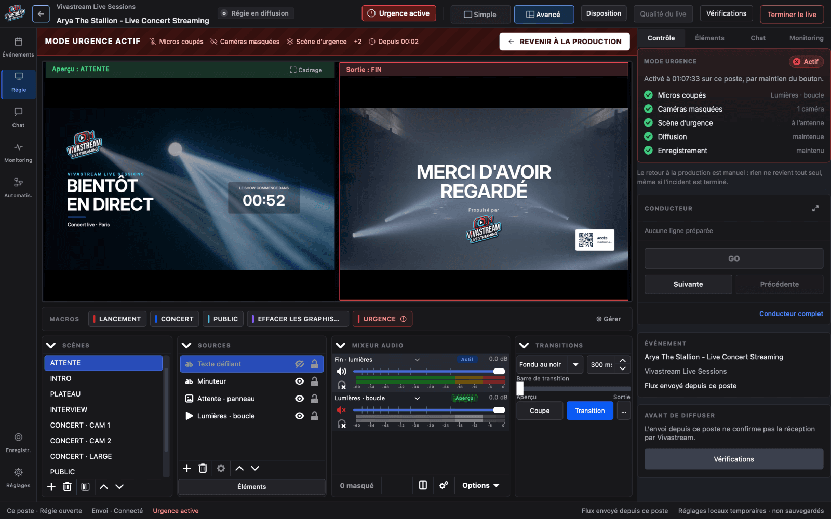Viewport: 831px width, 519px height.
Task: Click the blue Transition button
Action: tap(590, 411)
